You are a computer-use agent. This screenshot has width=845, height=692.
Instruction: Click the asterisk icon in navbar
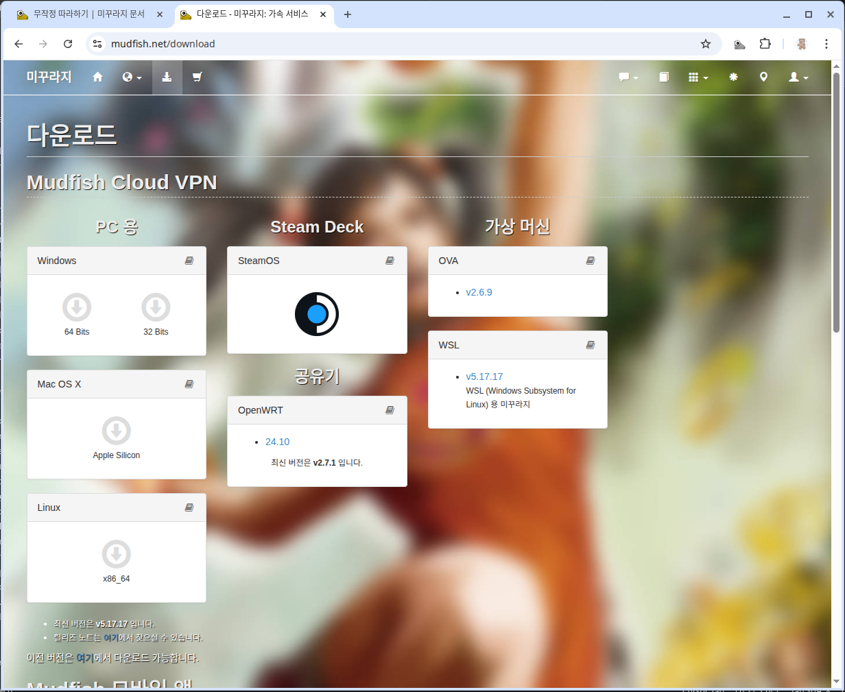click(733, 77)
